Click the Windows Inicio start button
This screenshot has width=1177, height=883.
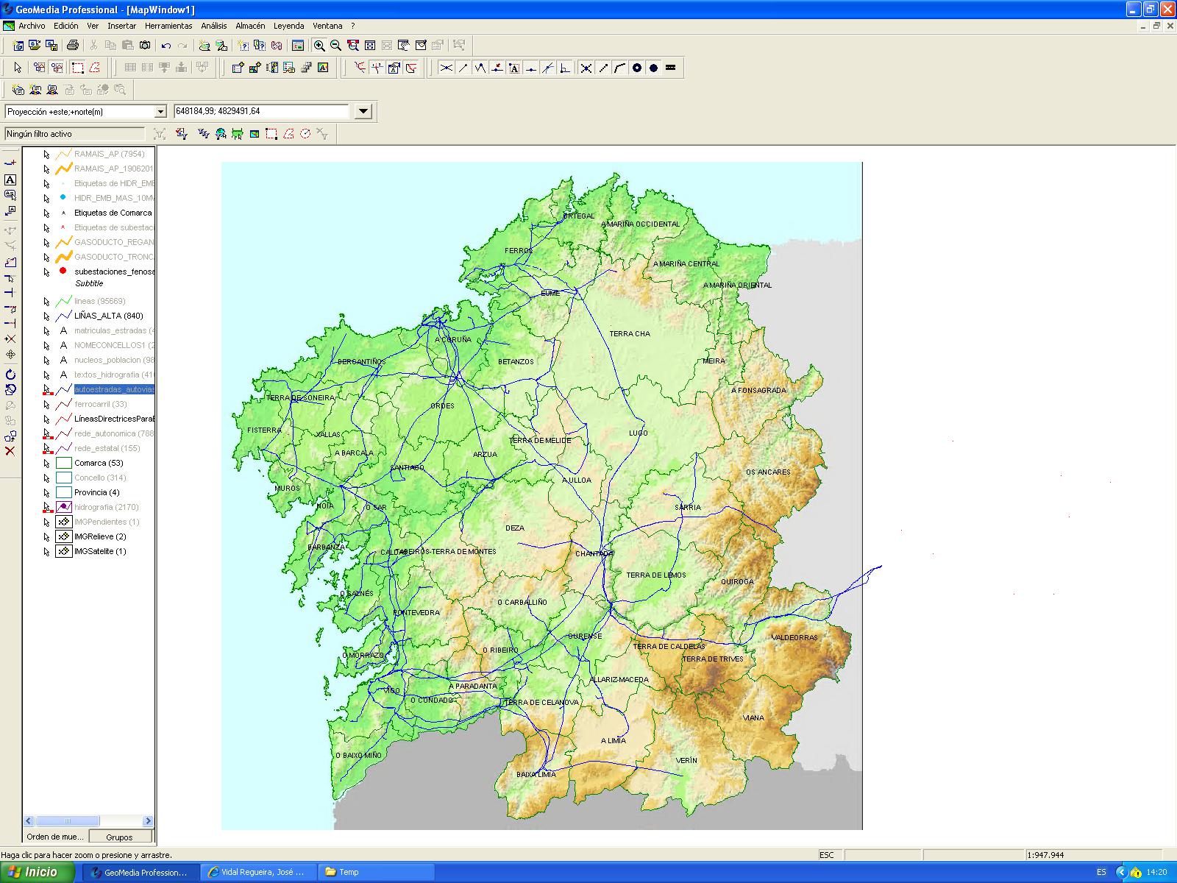click(x=38, y=872)
